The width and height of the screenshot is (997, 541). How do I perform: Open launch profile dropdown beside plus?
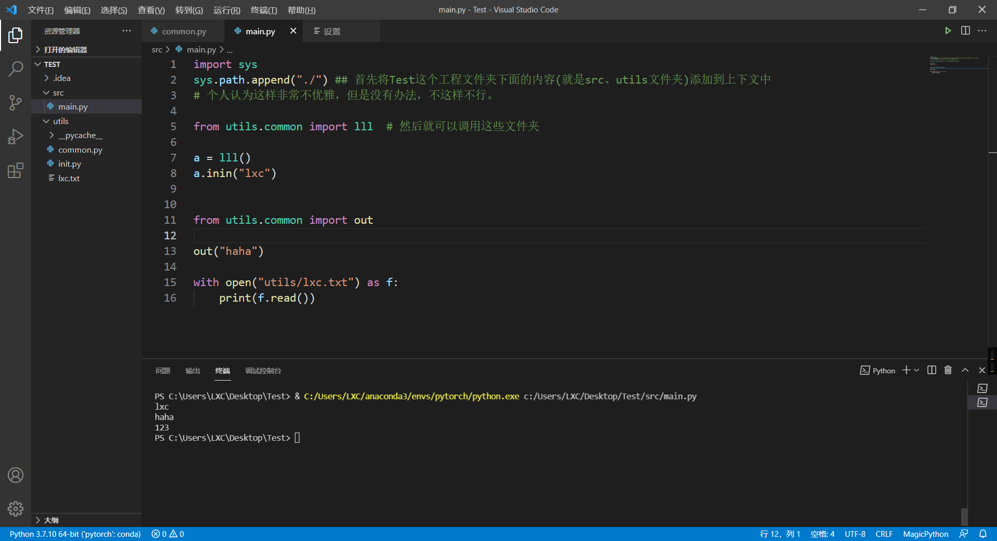point(917,370)
